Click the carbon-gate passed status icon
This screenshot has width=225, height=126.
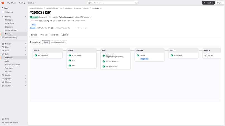tap(36, 55)
